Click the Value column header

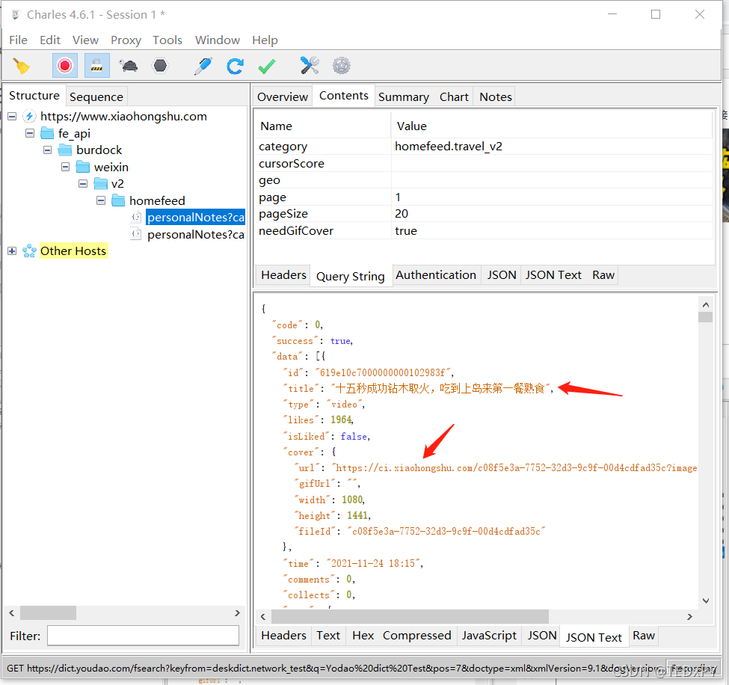(552, 126)
